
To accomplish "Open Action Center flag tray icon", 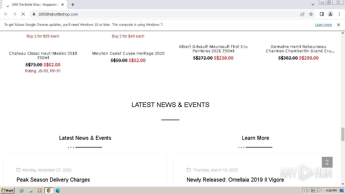I will 319,190.
